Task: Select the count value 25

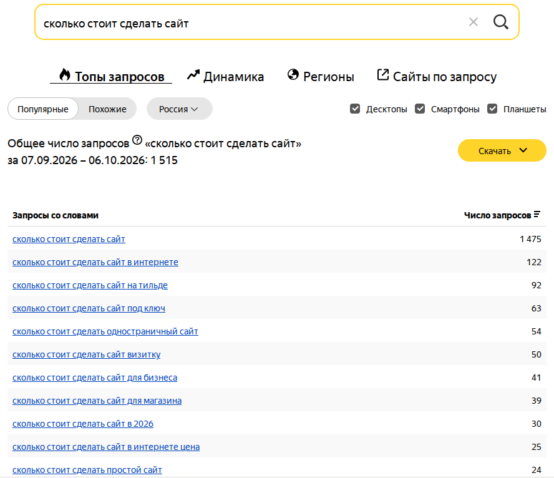Action: point(537,447)
